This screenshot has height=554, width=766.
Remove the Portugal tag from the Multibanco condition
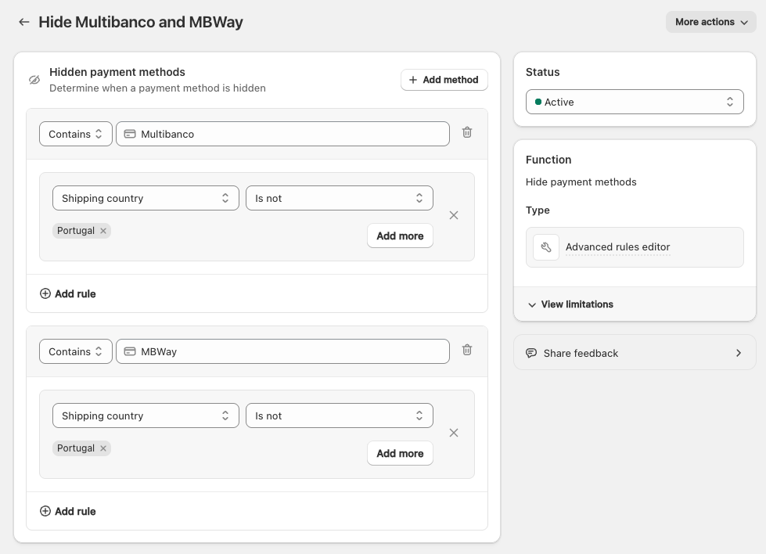tap(102, 231)
